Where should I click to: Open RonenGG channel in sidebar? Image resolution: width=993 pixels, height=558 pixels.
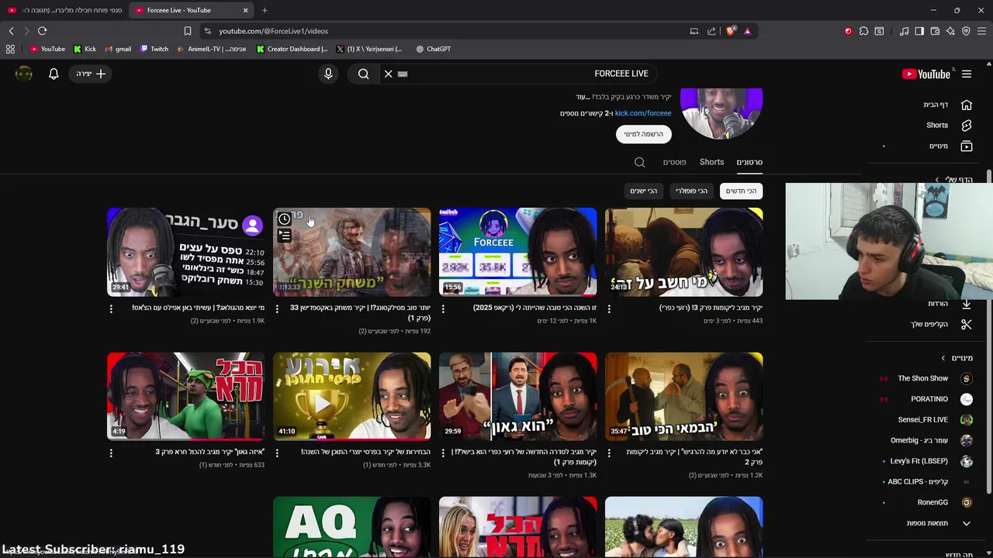(x=934, y=502)
